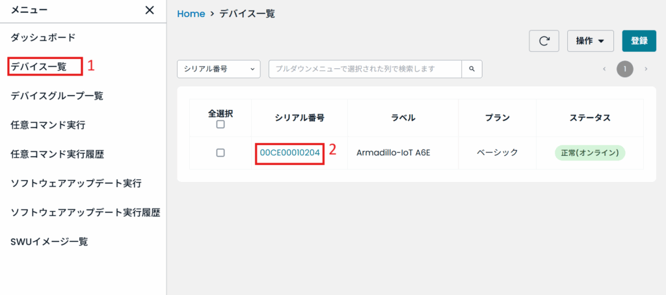
Task: Open the 操作 dropdown menu
Action: [590, 41]
